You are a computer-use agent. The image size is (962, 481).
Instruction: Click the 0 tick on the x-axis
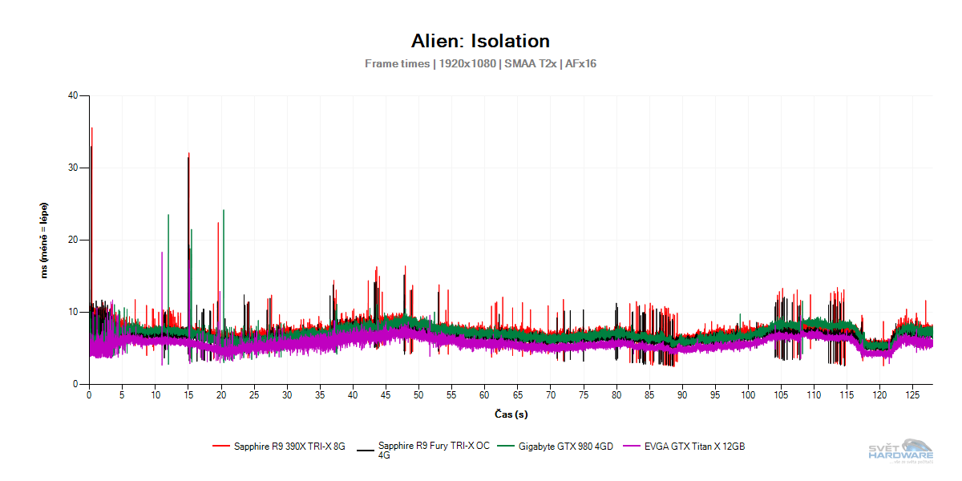[89, 395]
